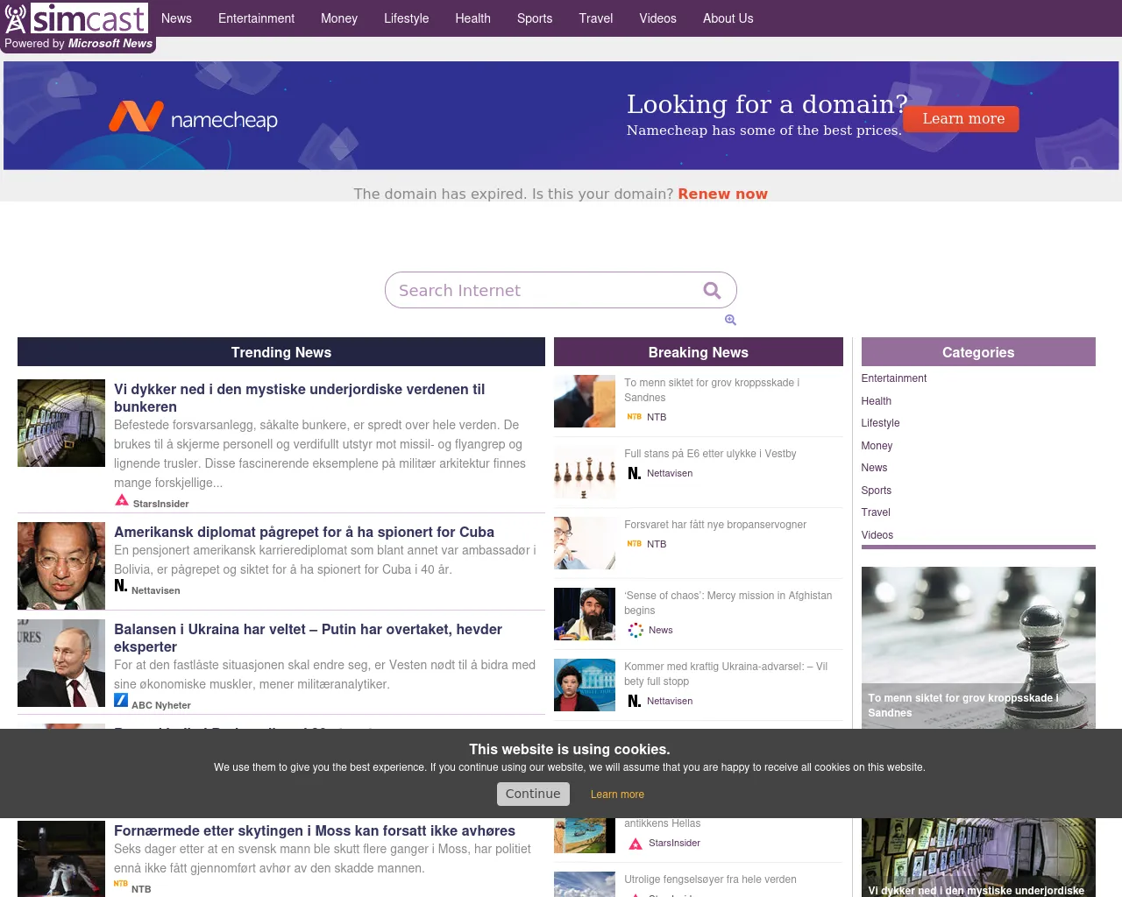The height and width of the screenshot is (897, 1122).
Task: Open Sports in the top navigation
Action: (535, 18)
